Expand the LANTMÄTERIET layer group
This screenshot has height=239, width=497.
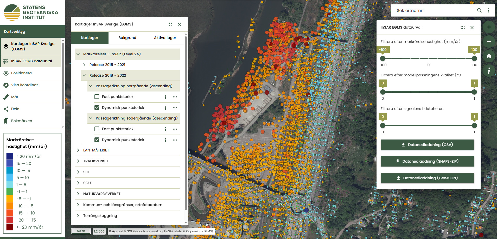click(x=78, y=150)
